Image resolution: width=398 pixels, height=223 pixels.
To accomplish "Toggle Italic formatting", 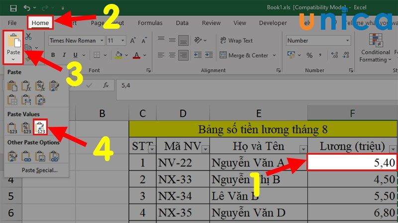I will click(x=64, y=55).
